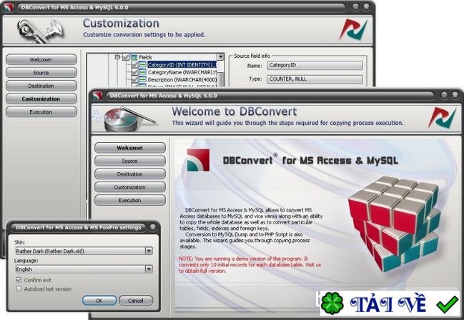Image resolution: width=464 pixels, height=320 pixels.
Task: Go to Destination step in Customization window
Action: [41, 86]
